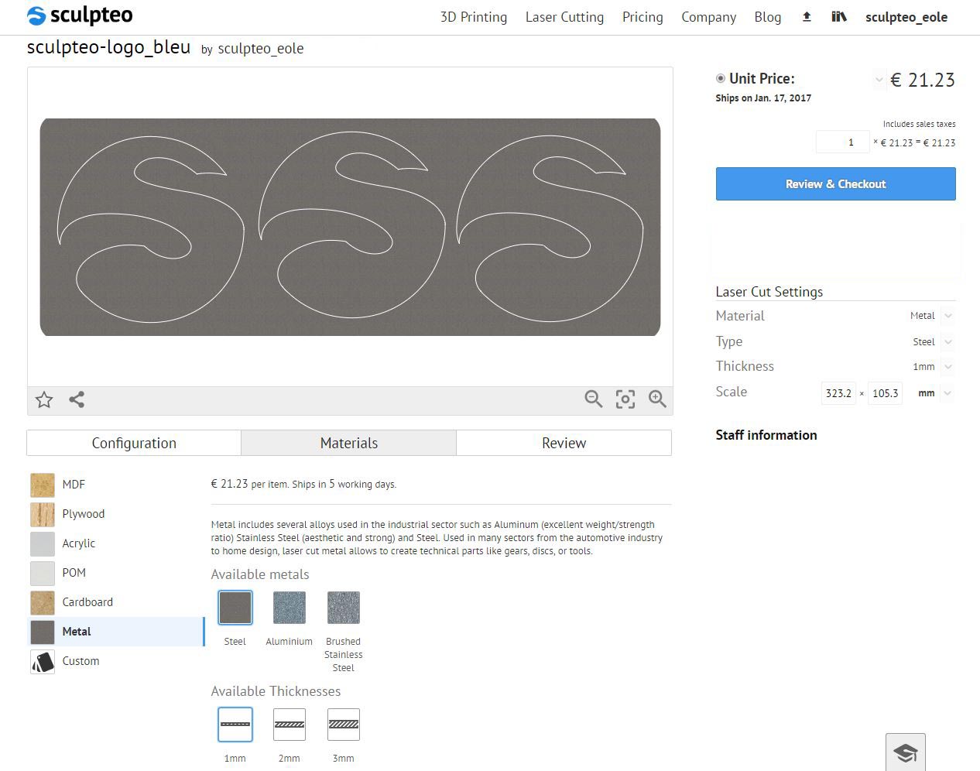Select POM material in the list
Viewport: 980px width, 771px height.
tap(116, 573)
